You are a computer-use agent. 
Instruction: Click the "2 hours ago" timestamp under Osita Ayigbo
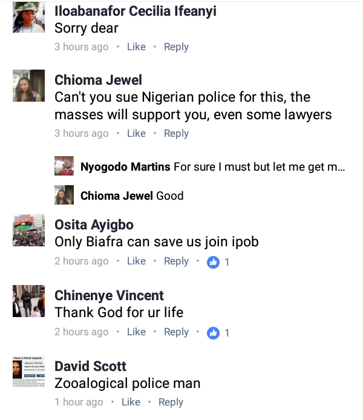[82, 261]
